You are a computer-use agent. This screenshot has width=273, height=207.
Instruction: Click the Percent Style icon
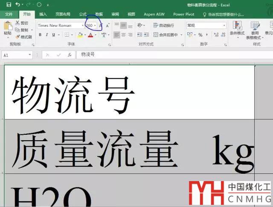(200, 35)
